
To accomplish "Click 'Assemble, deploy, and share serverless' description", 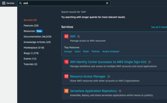I will (x=112, y=95).
